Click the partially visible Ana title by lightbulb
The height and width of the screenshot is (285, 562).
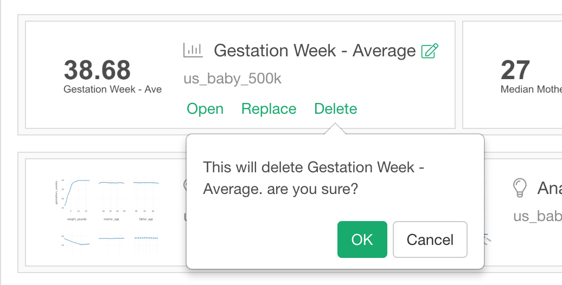(550, 187)
